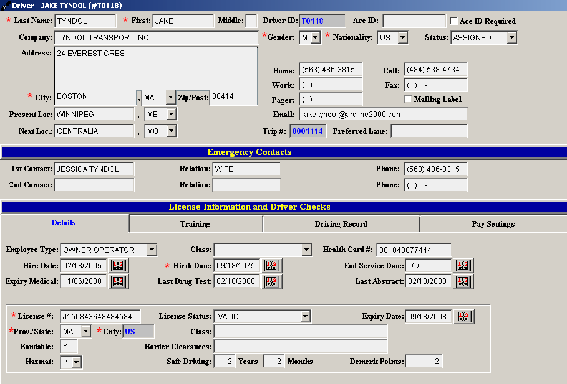Open the Pay Settings tab
This screenshot has height=384, width=567.
point(493,224)
